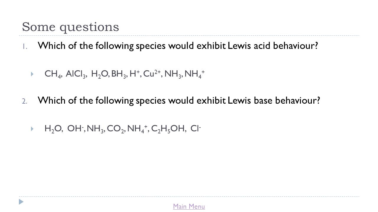Image resolution: width=378 pixels, height=212 pixels.
Task: Click the number 1 list marker
Action: [x=25, y=46]
